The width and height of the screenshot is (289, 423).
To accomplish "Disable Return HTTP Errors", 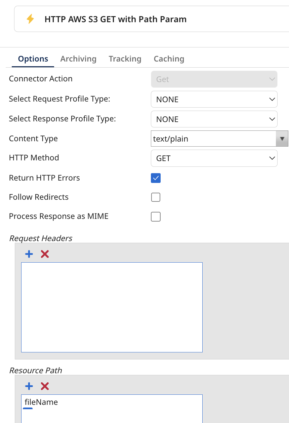I will pos(156,178).
